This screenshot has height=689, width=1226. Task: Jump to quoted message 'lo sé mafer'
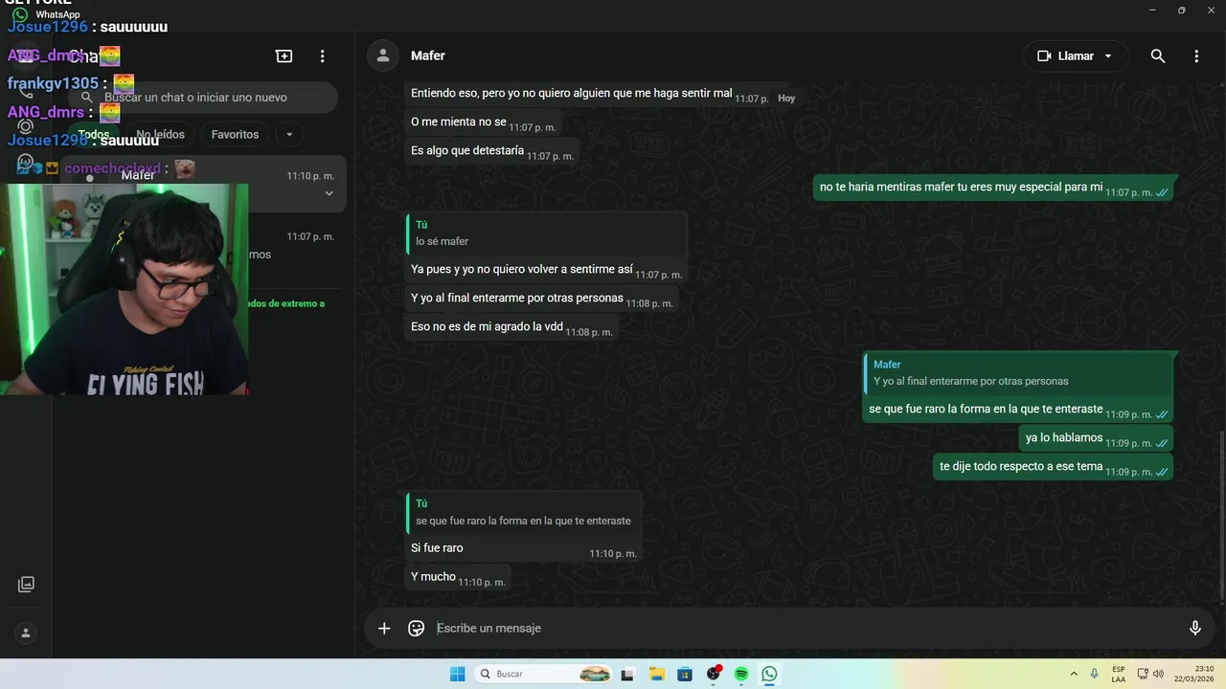(x=546, y=233)
